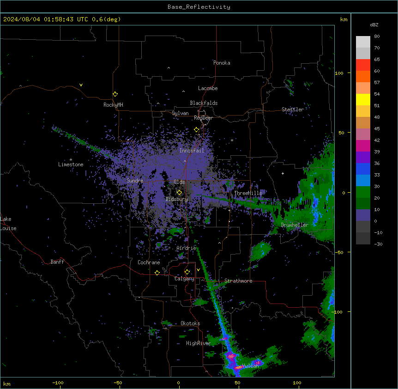
Task: Click the white caret marker west of Lacombe
Action: click(183, 91)
